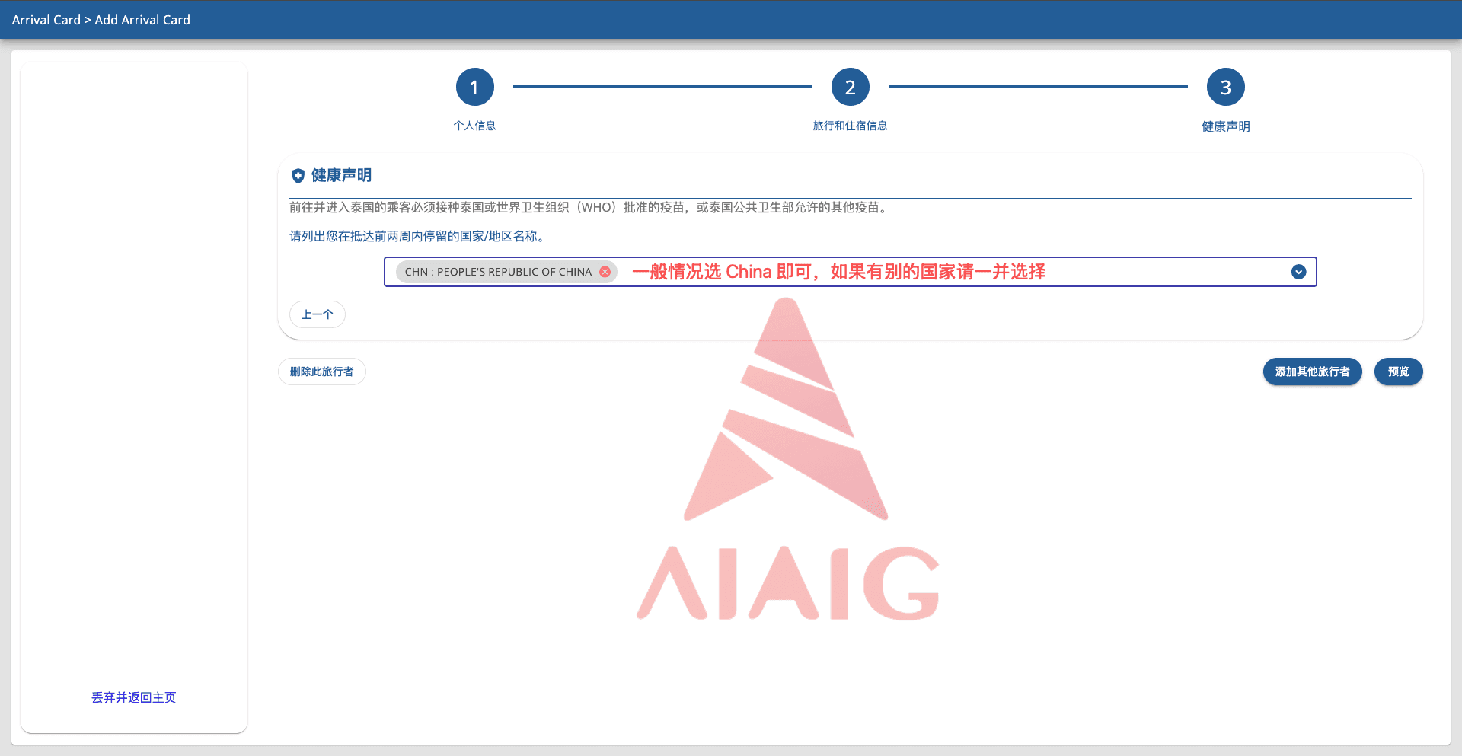The height and width of the screenshot is (756, 1462).
Task: Click the Add Arrival Card breadcrumb item
Action: tap(142, 20)
